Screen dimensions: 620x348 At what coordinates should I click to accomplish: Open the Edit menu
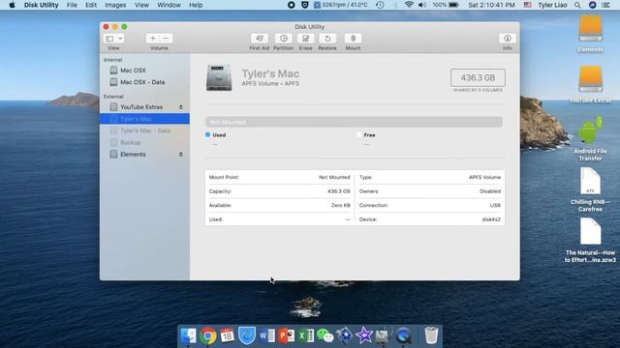pos(91,5)
